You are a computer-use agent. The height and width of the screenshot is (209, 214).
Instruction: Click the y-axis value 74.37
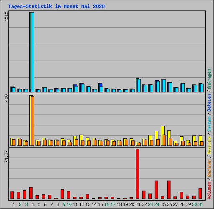click(x=6, y=156)
